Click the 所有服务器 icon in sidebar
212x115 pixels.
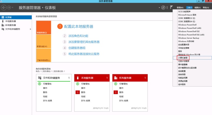3,25
